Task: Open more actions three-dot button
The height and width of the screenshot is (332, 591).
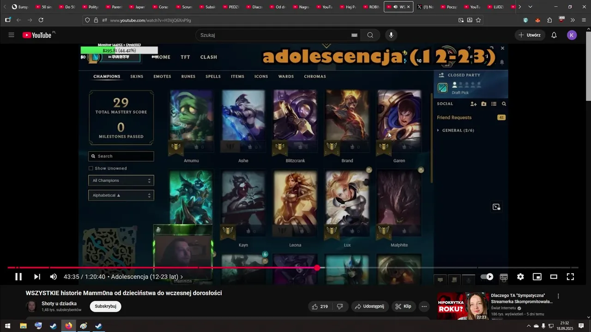Action: tap(424, 306)
